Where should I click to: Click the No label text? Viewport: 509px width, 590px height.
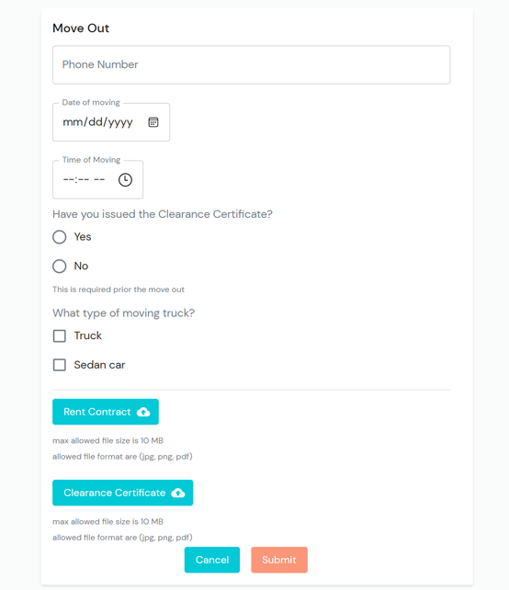pyautogui.click(x=81, y=266)
